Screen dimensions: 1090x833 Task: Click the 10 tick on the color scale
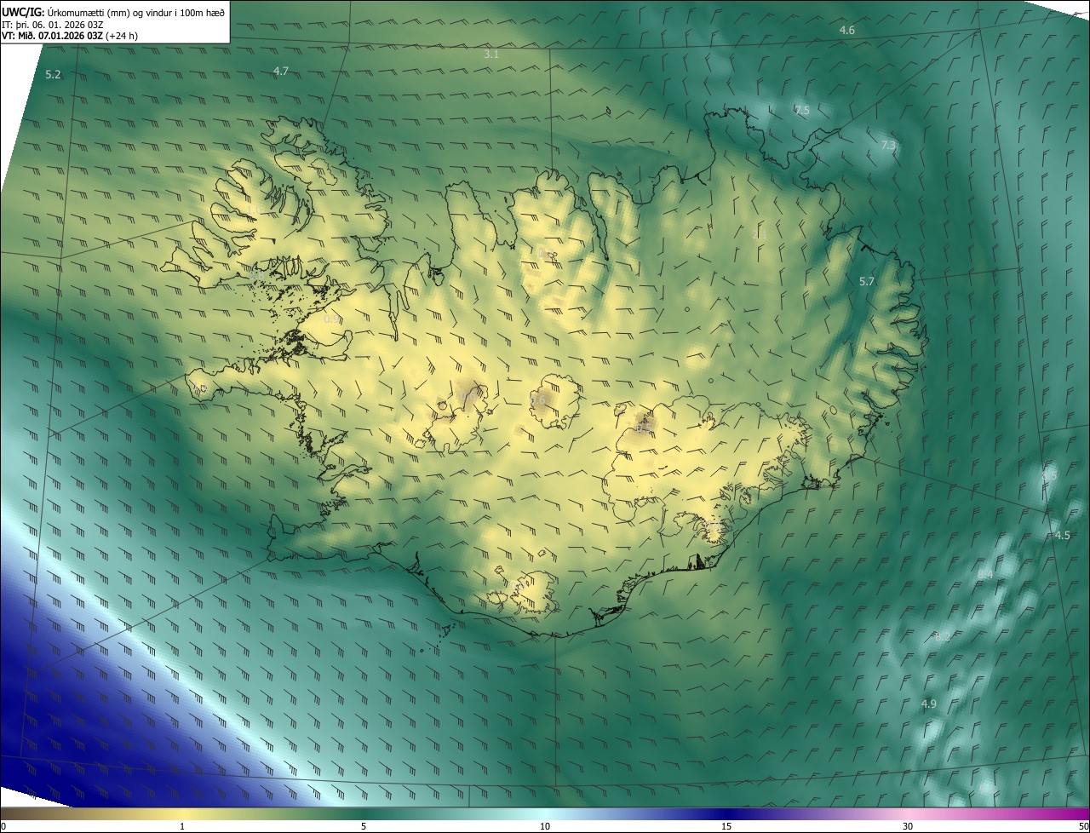[545, 826]
